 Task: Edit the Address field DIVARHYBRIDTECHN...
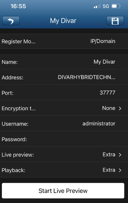pyautogui.click(x=64, y=77)
